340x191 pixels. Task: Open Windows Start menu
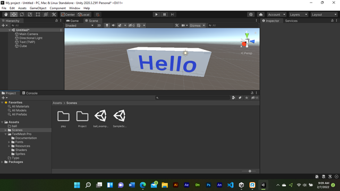[77, 185]
